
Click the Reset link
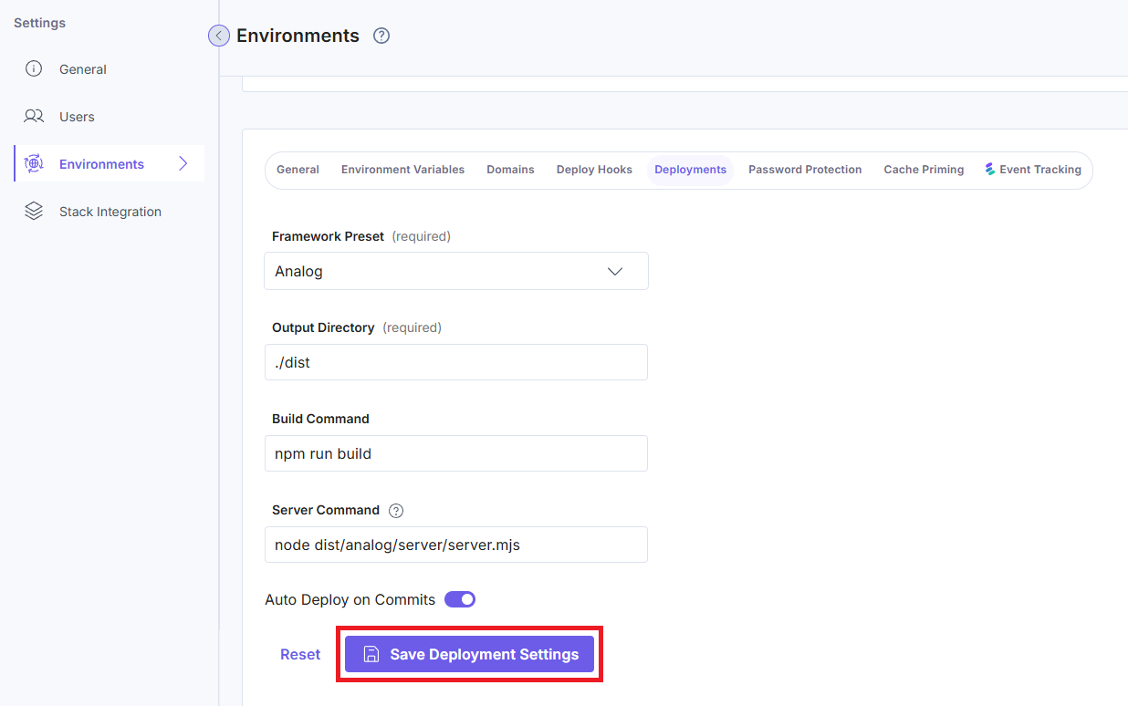coord(300,654)
